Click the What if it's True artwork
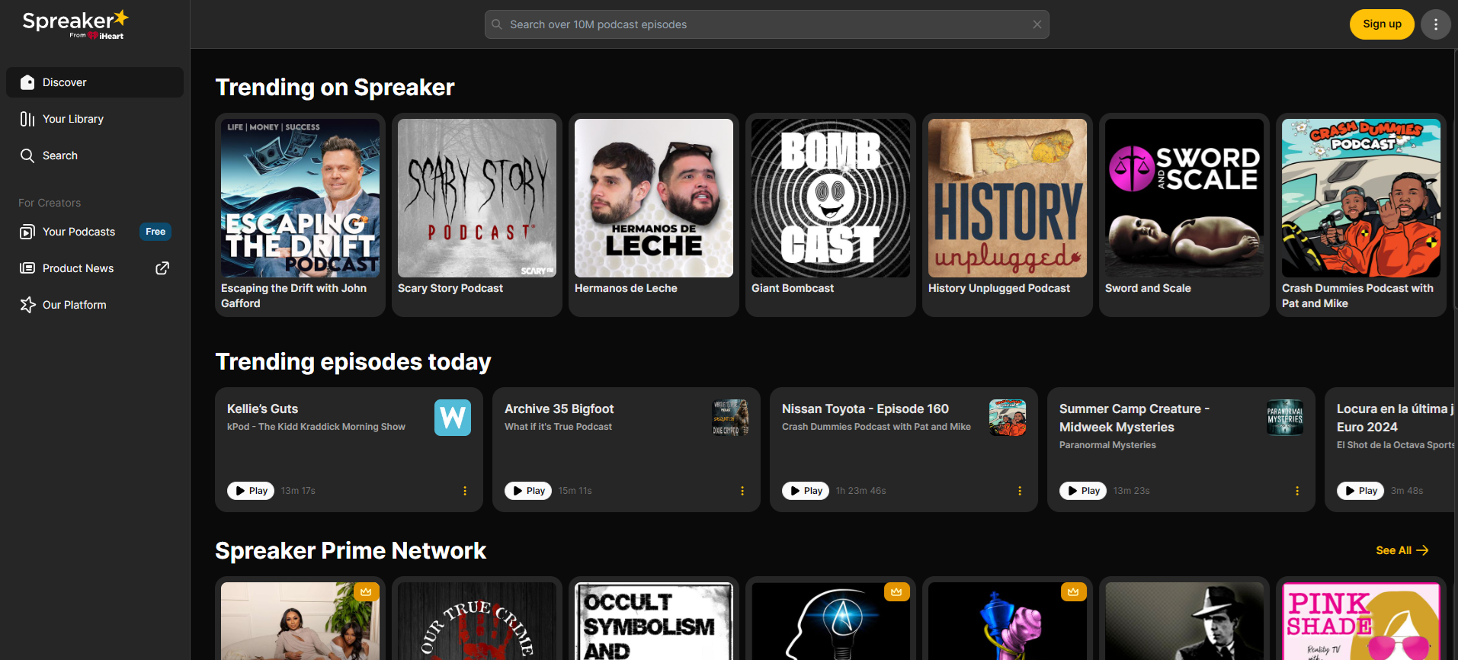 click(x=730, y=418)
